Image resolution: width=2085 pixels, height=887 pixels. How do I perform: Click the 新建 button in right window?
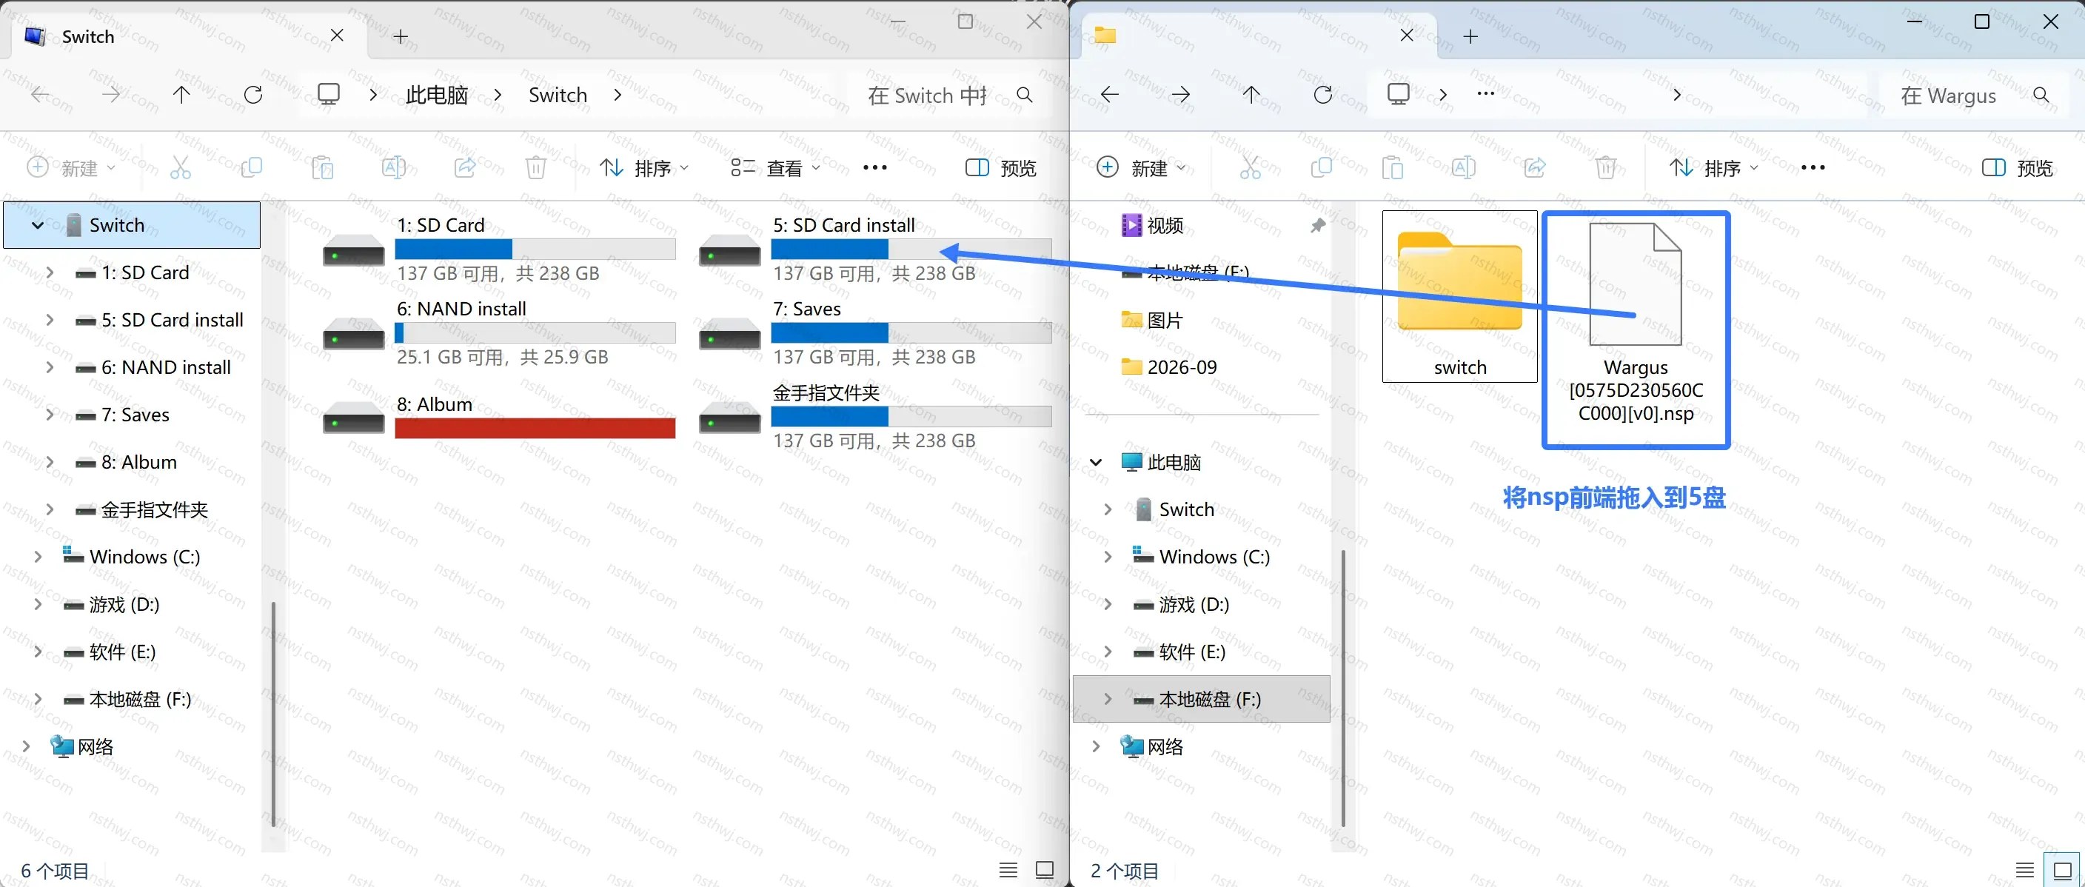coord(1141,168)
